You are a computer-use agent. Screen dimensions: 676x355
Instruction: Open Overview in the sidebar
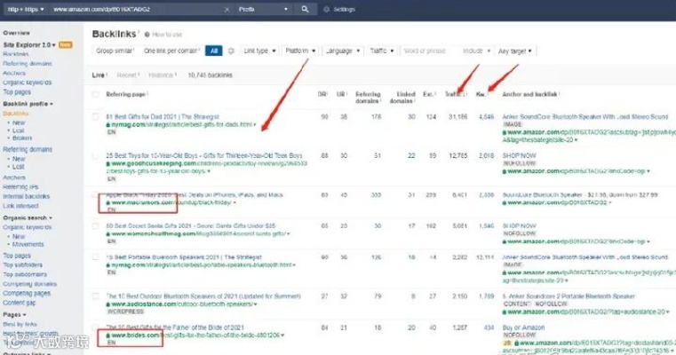(16, 33)
